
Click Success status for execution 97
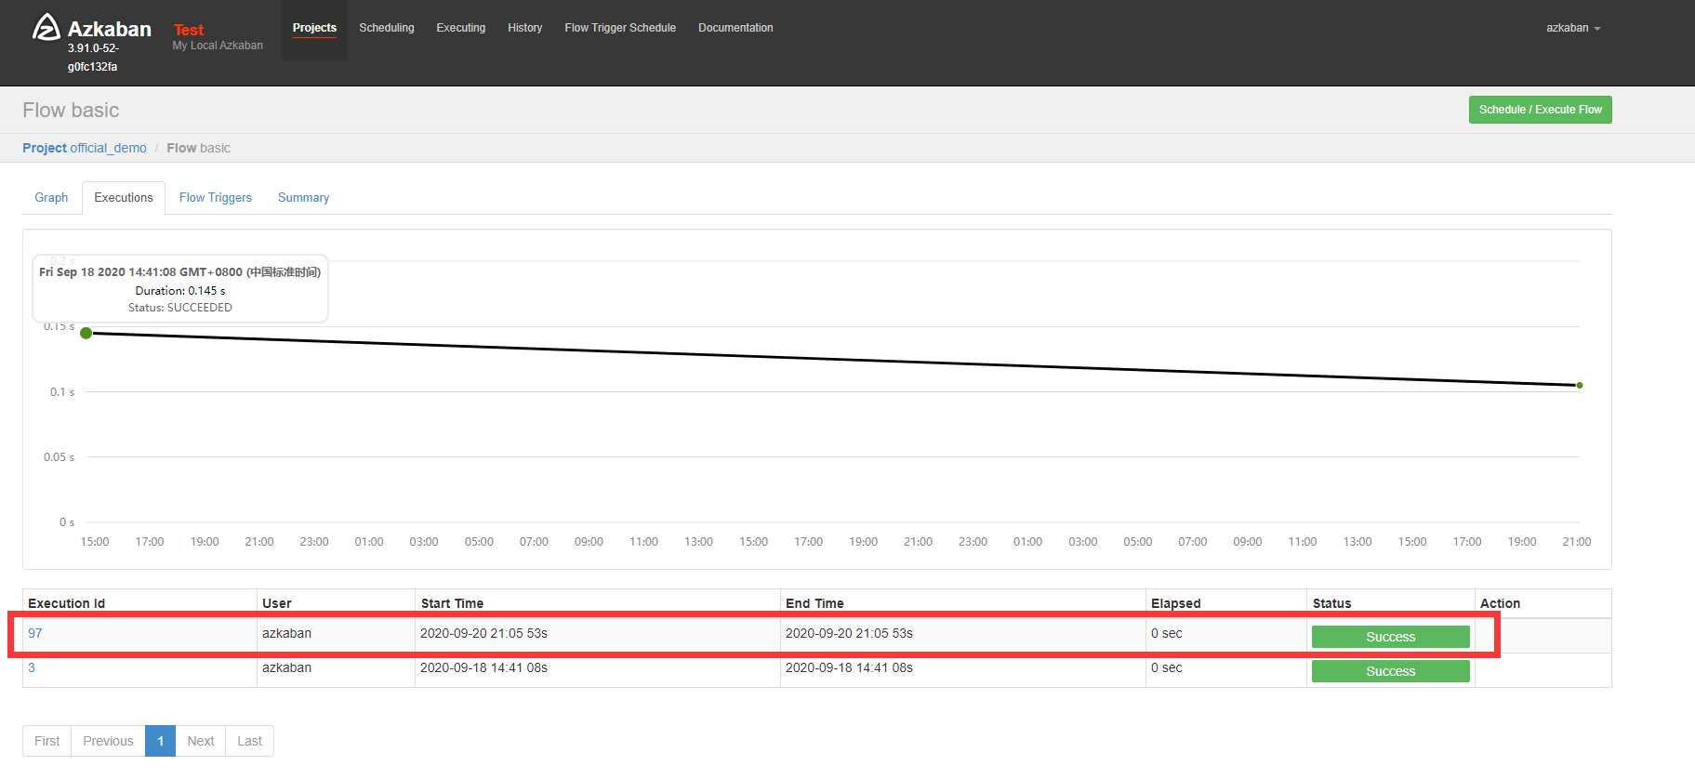(1390, 637)
